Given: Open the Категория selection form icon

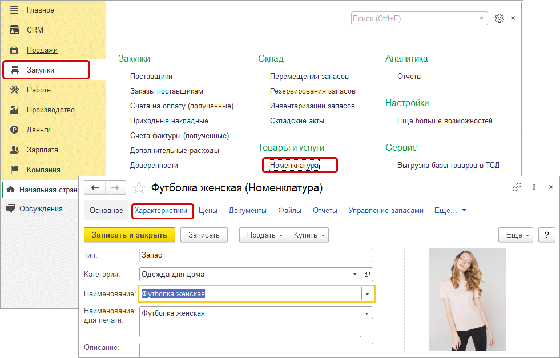Looking at the screenshot, I should tap(367, 275).
